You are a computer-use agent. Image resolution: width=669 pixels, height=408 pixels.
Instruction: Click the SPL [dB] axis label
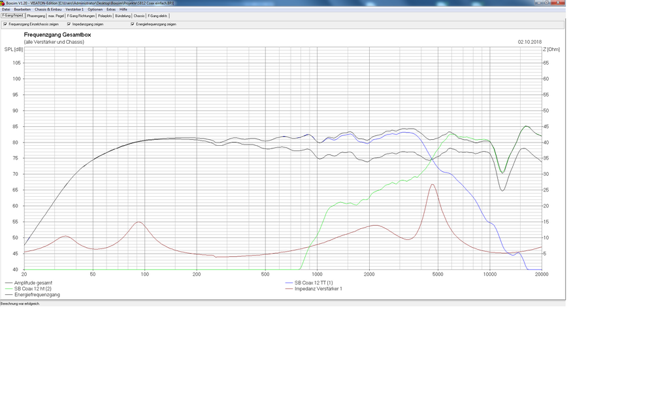[x=14, y=50]
